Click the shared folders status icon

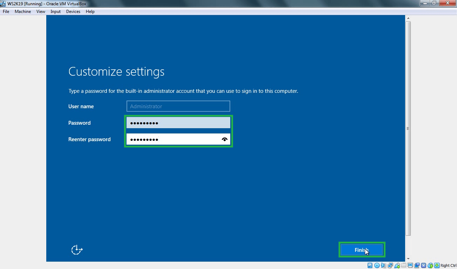pyautogui.click(x=403, y=265)
